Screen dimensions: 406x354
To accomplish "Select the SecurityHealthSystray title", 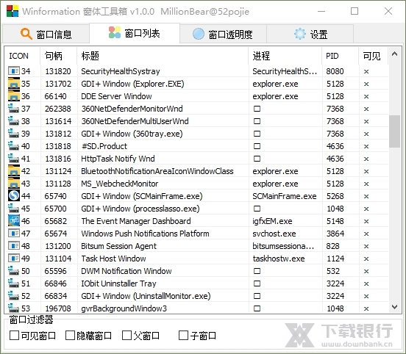I will [x=121, y=71].
